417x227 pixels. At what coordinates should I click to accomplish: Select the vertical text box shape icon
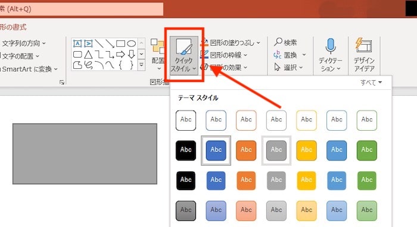(x=88, y=43)
